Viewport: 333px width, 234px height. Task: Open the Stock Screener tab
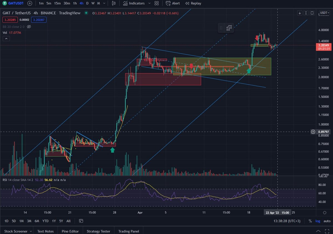[x=16, y=231]
